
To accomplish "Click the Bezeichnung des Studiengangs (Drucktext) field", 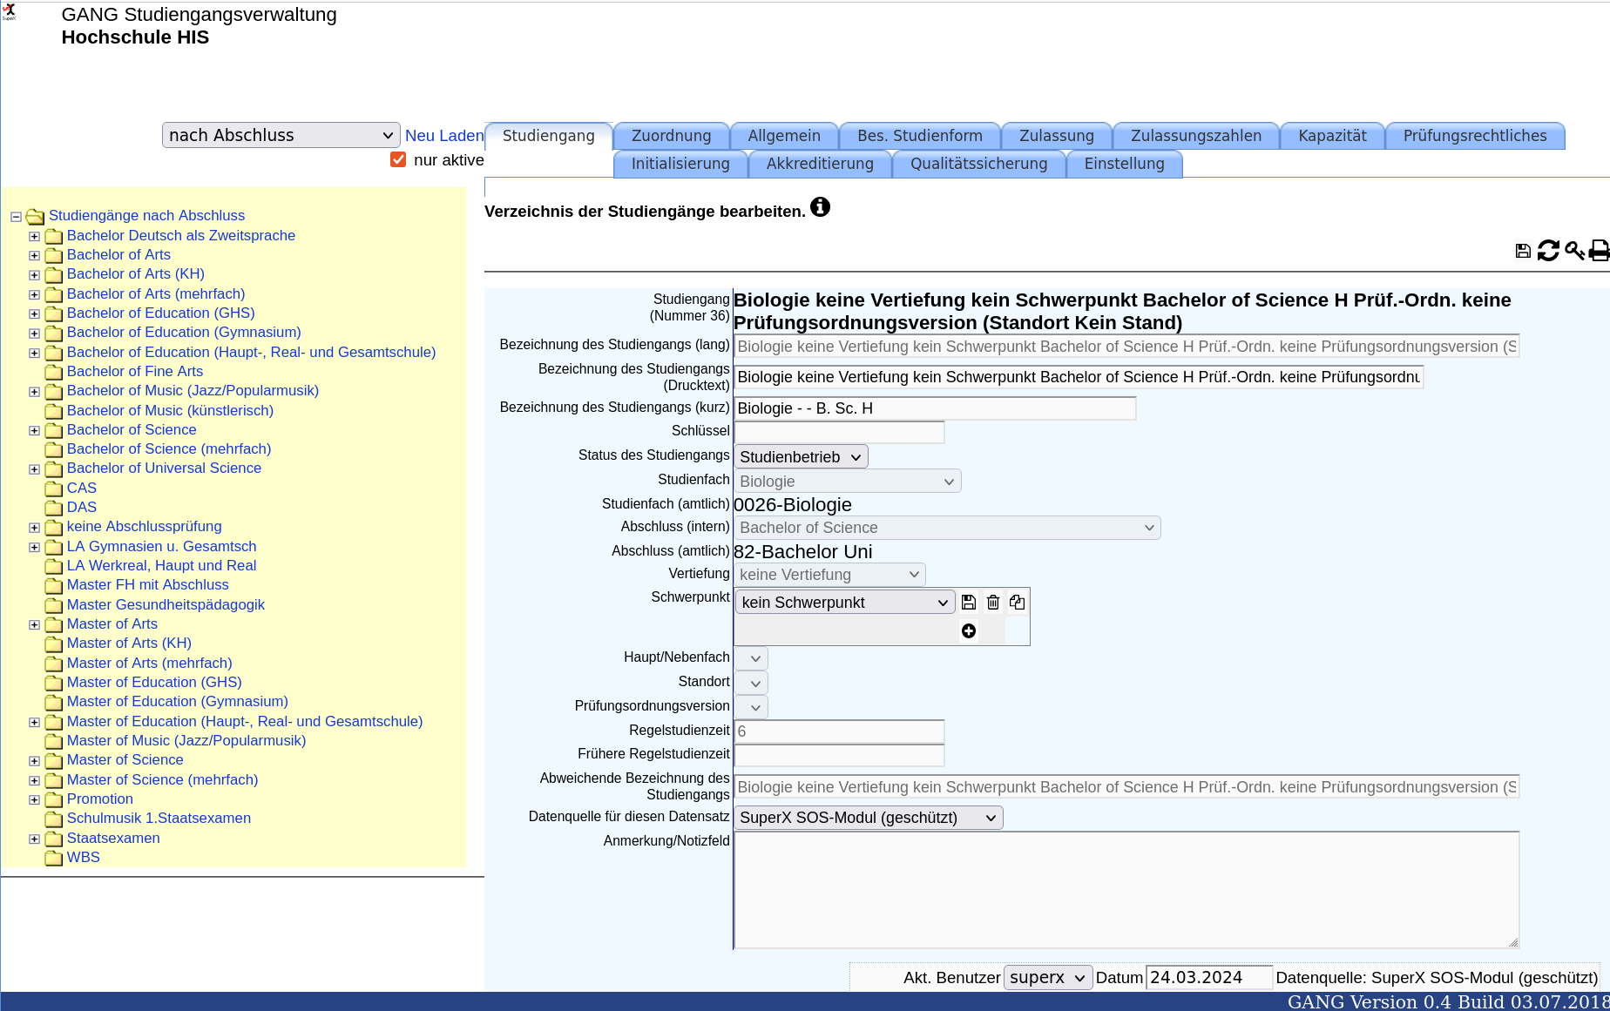I will coord(1079,377).
